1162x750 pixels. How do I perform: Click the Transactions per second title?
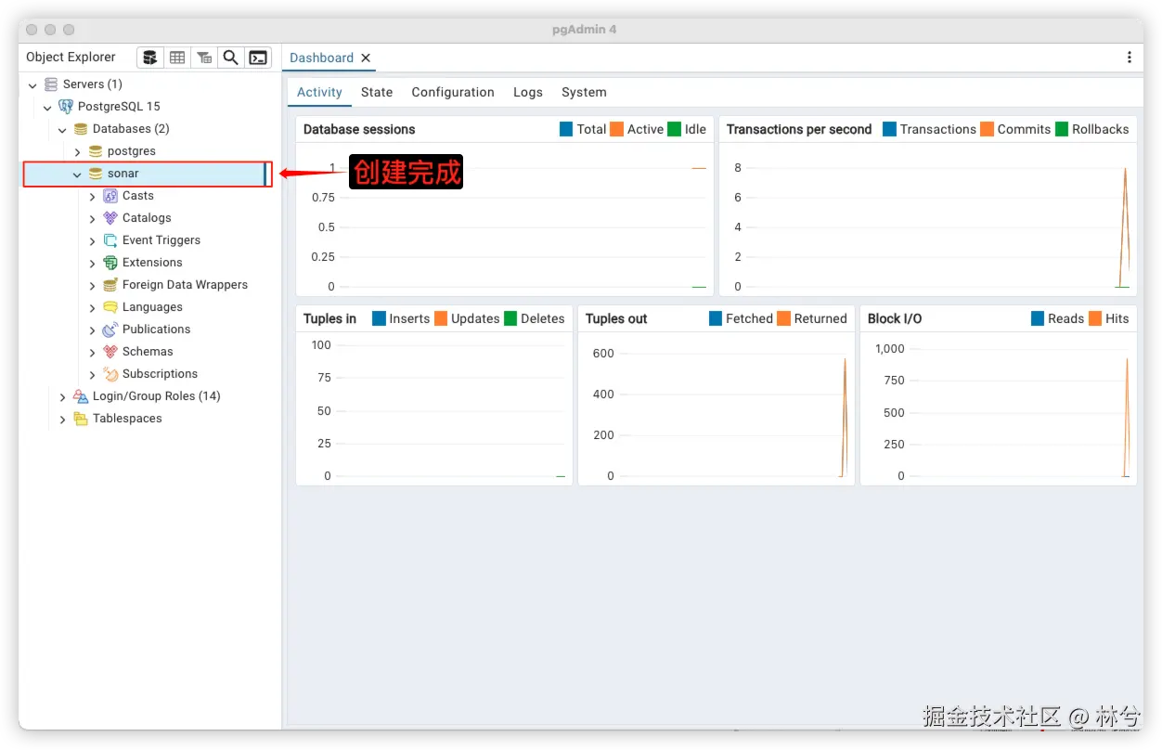pyautogui.click(x=799, y=129)
